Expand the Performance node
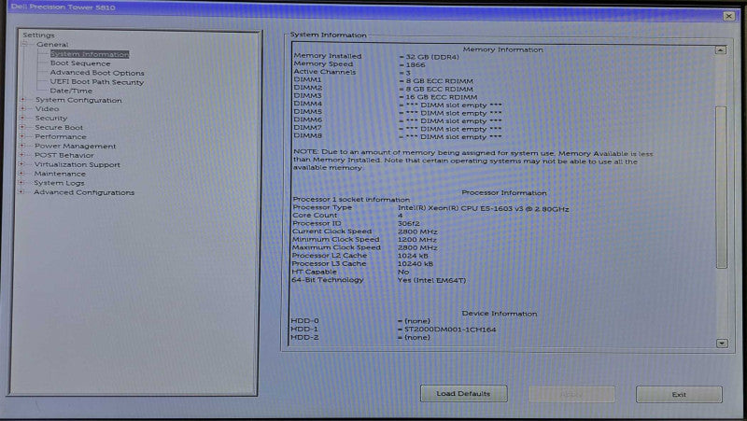 pyautogui.click(x=21, y=136)
